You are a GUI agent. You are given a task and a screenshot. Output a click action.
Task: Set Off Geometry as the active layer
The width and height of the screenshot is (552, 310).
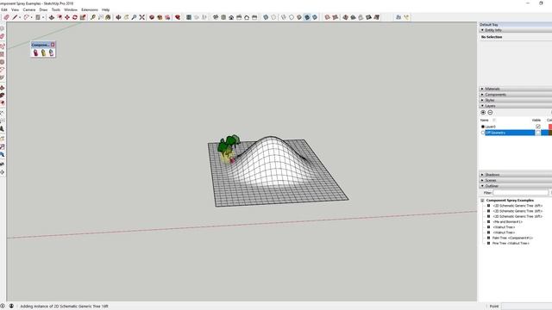coord(483,133)
